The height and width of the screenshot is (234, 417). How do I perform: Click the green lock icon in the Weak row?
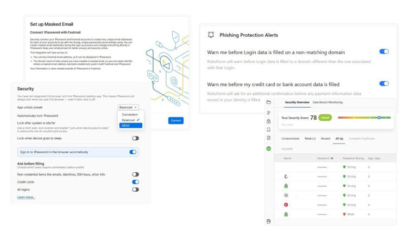point(286,214)
